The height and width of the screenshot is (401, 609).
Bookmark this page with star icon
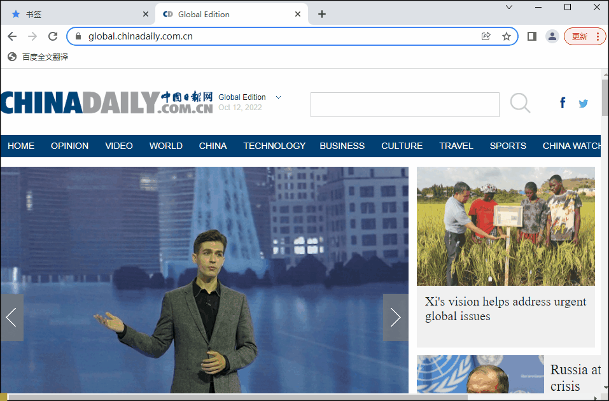[x=507, y=36]
